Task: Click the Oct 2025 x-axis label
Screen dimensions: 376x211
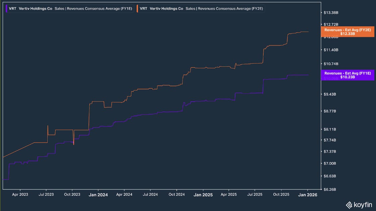Action: click(281, 195)
